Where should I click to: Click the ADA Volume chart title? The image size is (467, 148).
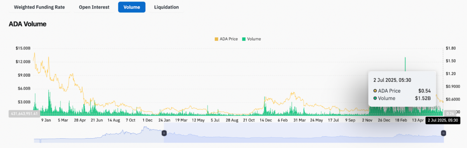click(x=28, y=24)
